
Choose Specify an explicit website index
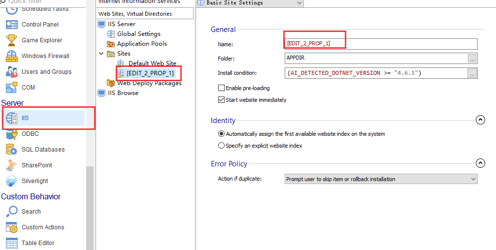[222, 146]
